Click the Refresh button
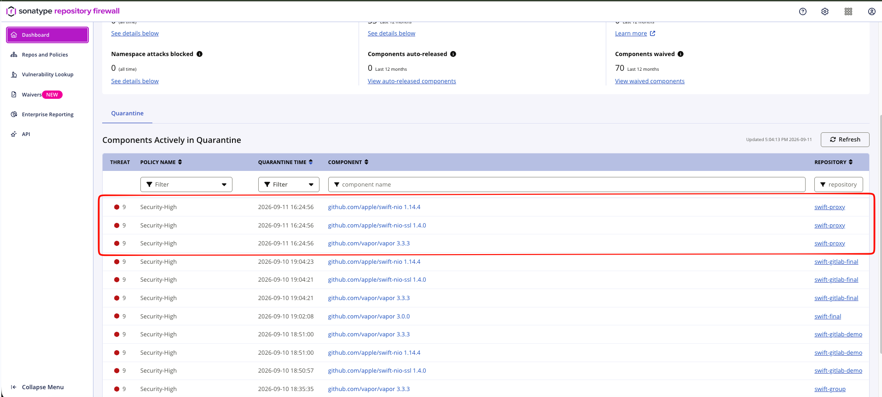 point(845,140)
